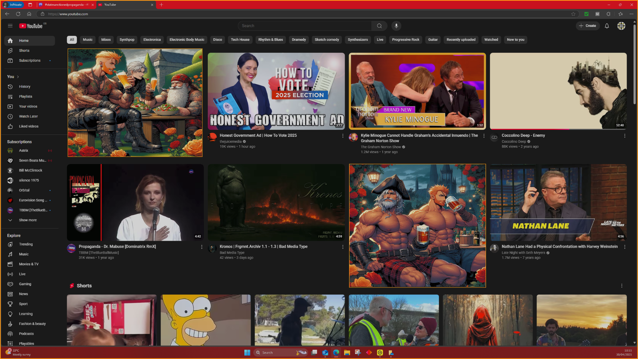Open File Explorer from the taskbar
The height and width of the screenshot is (359, 638).
[347, 353]
